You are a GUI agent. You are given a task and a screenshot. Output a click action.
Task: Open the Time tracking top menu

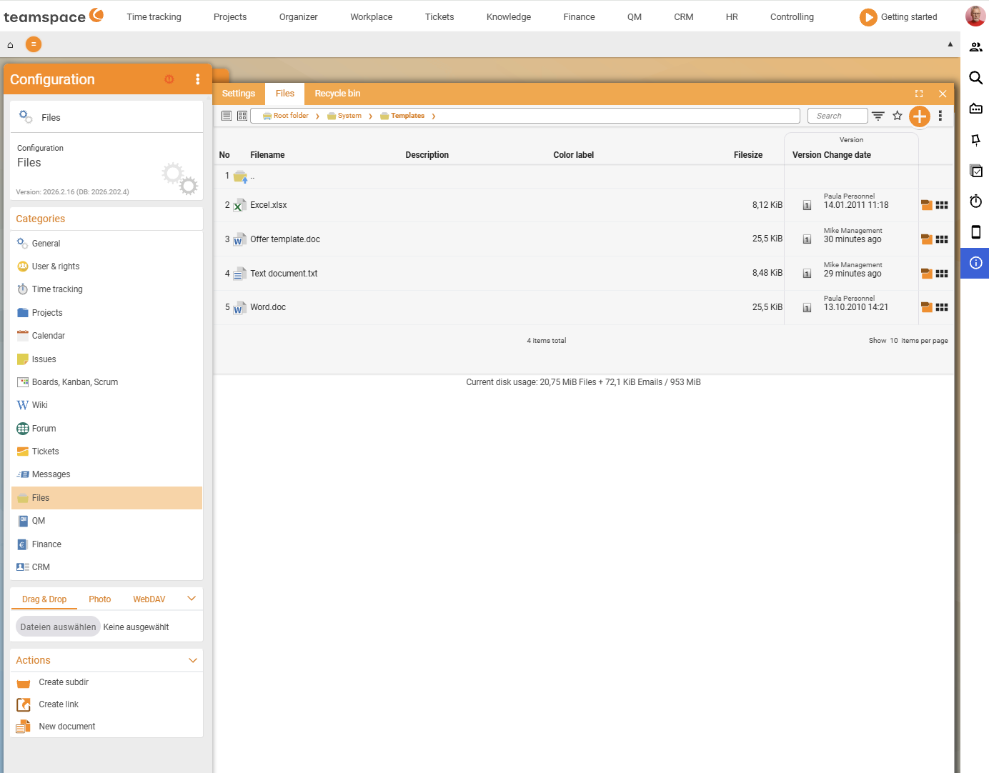[x=154, y=16]
